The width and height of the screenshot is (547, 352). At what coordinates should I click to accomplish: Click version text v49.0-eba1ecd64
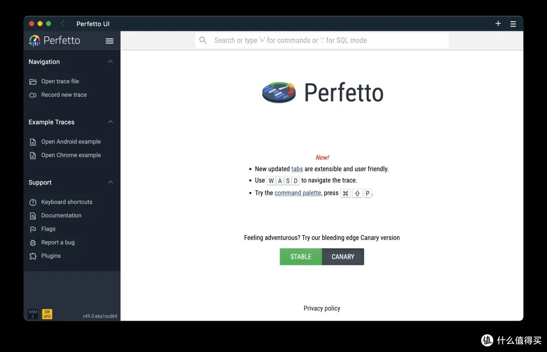coord(100,316)
